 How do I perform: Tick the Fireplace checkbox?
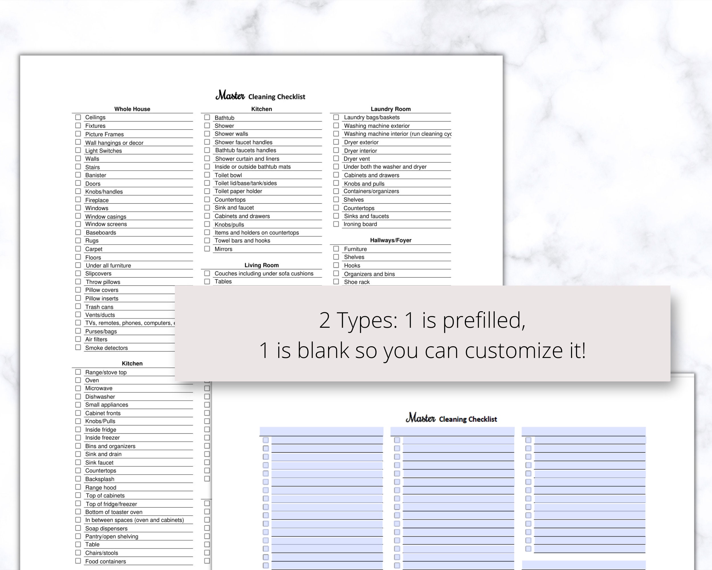(78, 199)
